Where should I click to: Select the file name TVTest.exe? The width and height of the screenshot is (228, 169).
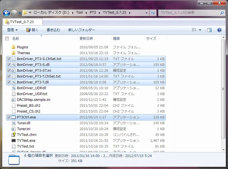(26, 141)
